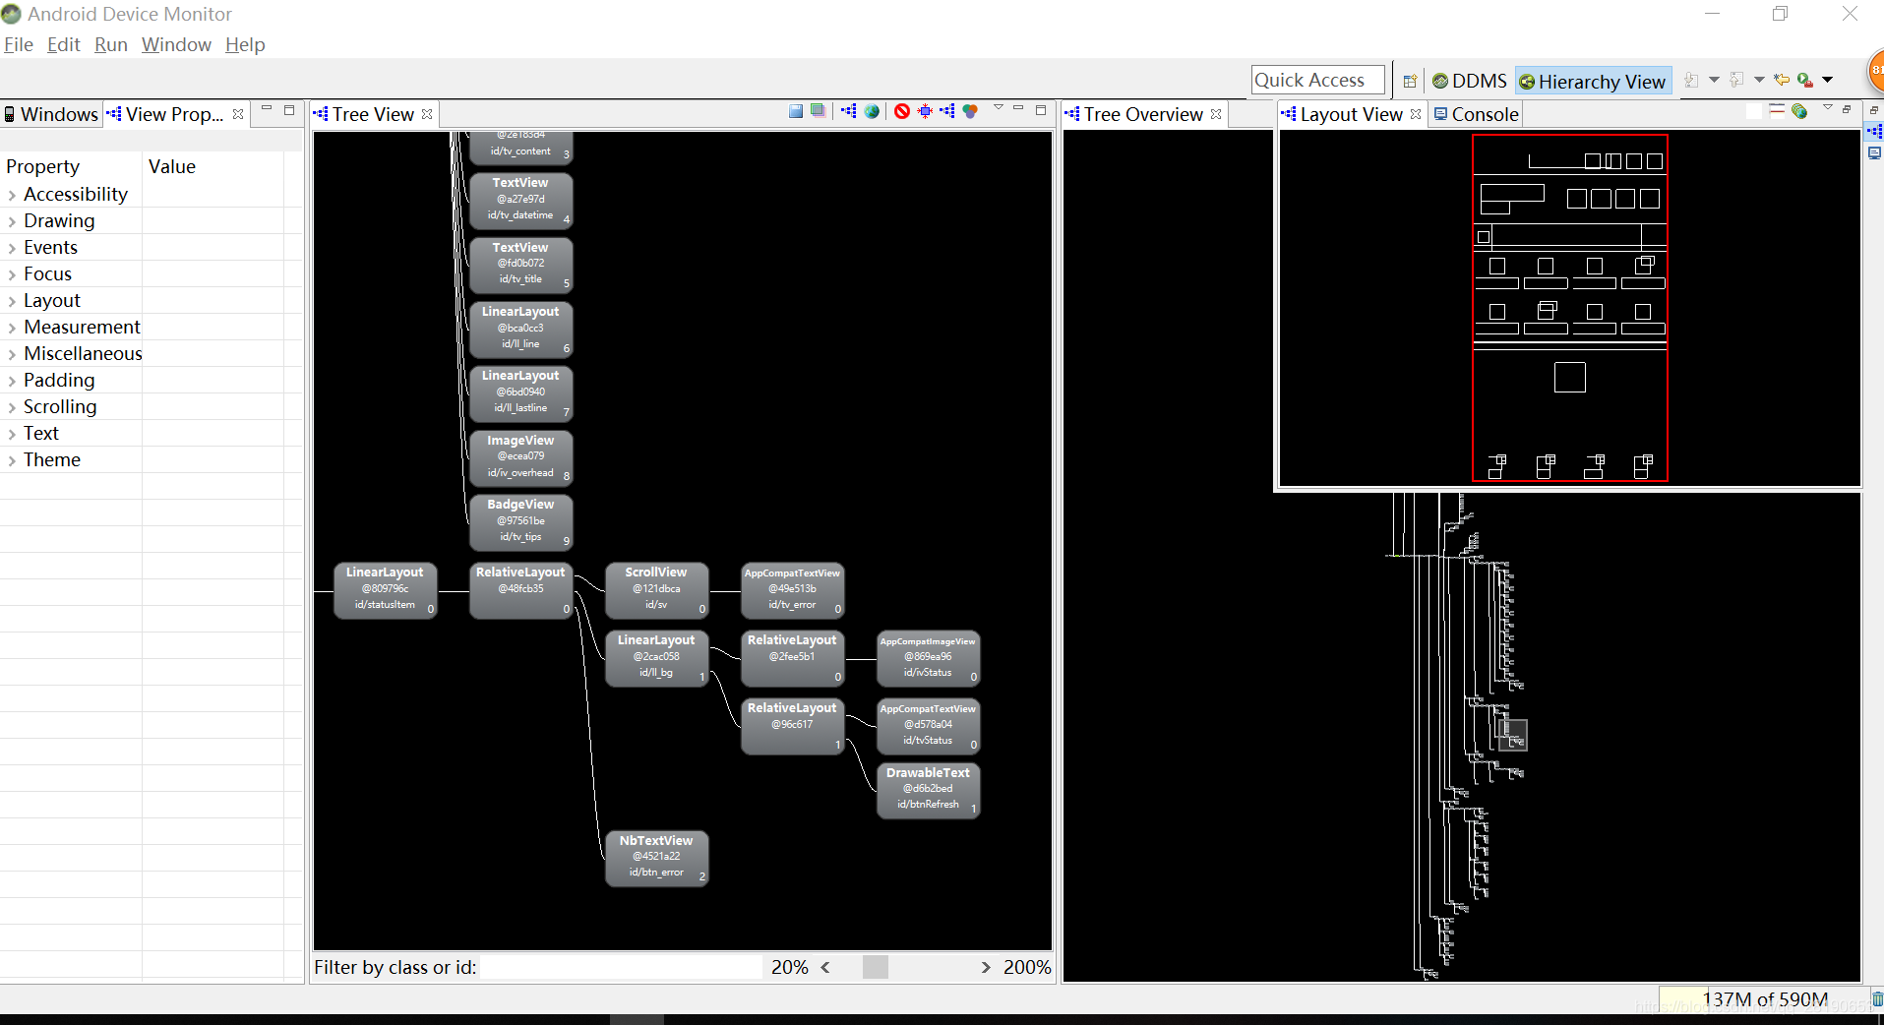Expand the Events property group
Viewport: 1884px width, 1025px height.
(12, 248)
